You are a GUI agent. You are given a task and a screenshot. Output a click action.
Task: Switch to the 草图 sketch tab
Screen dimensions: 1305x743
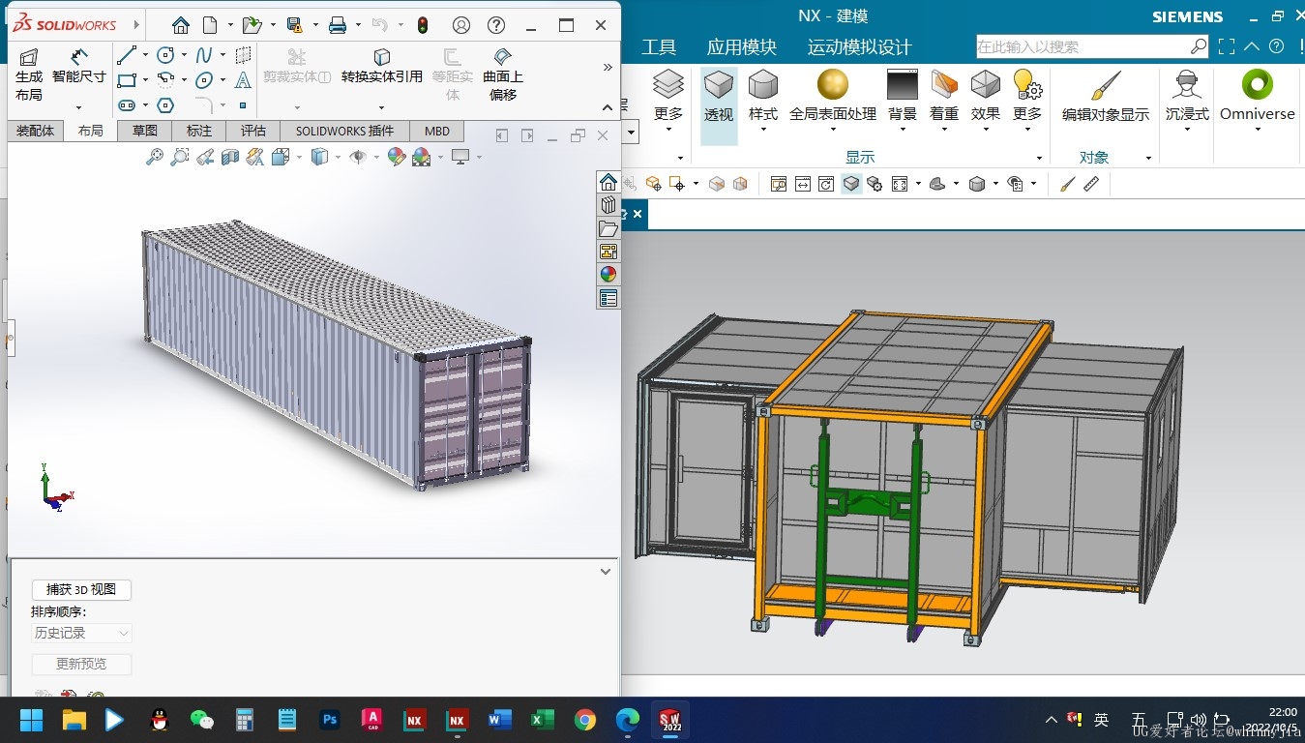click(x=145, y=131)
